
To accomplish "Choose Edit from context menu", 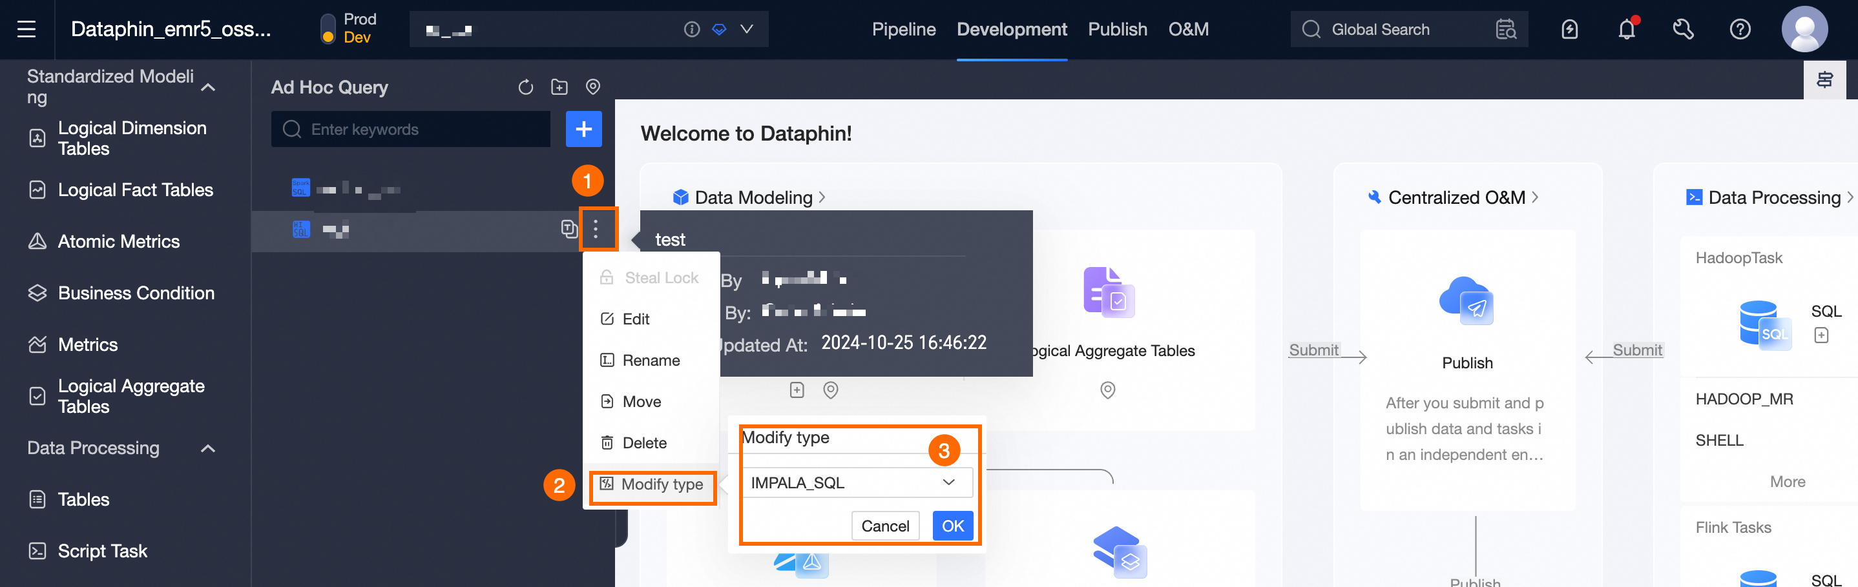I will [651, 319].
